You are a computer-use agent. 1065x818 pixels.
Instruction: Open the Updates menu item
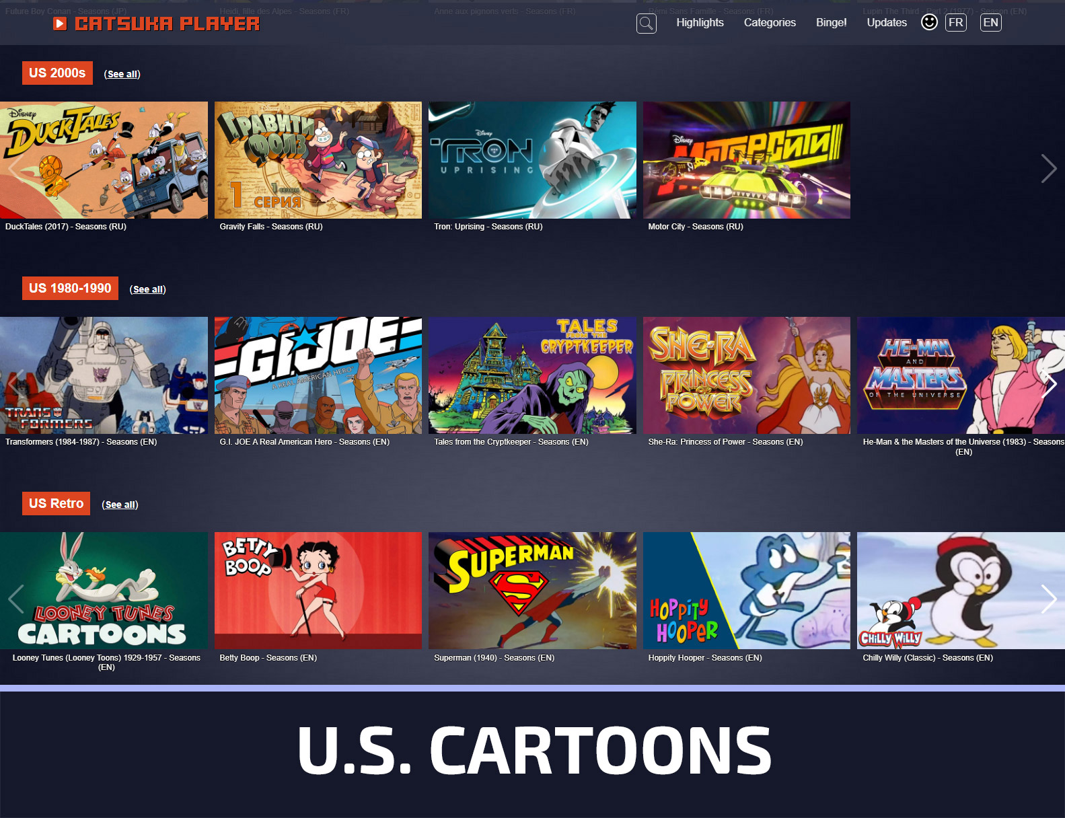click(887, 22)
